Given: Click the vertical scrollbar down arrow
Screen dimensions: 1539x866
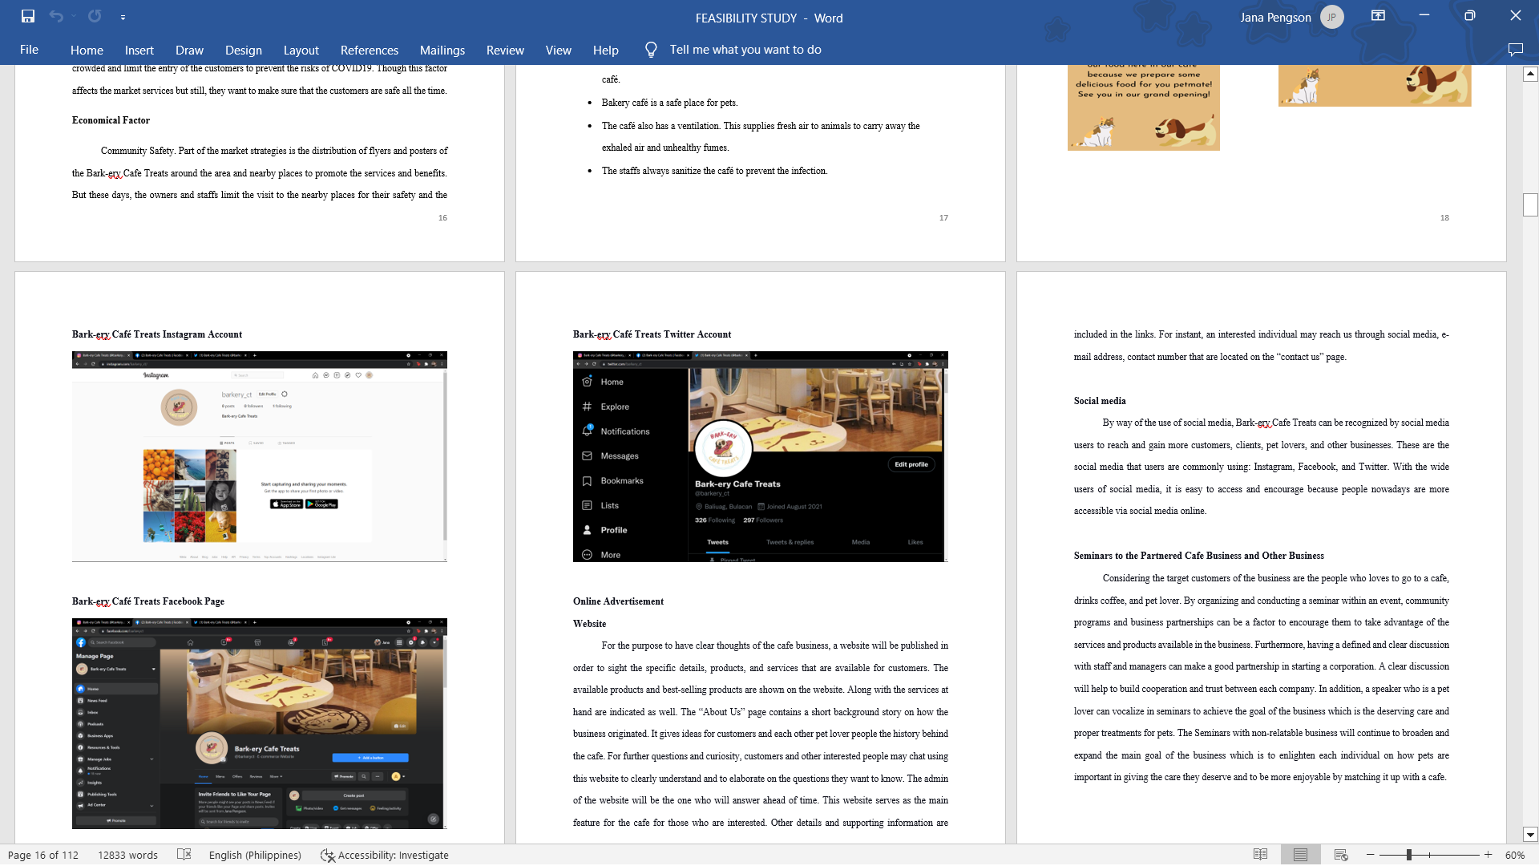Looking at the screenshot, I should click(x=1530, y=835).
